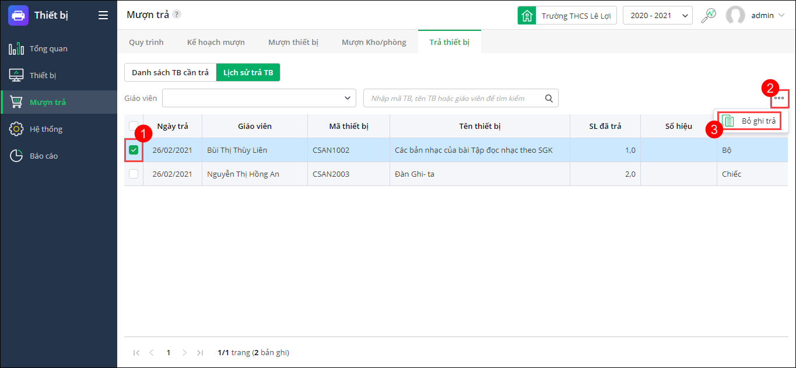Viewport: 796px width, 368px height.
Task: Uncheck the Bùi Thị Thùy Liên row
Action: coord(134,150)
